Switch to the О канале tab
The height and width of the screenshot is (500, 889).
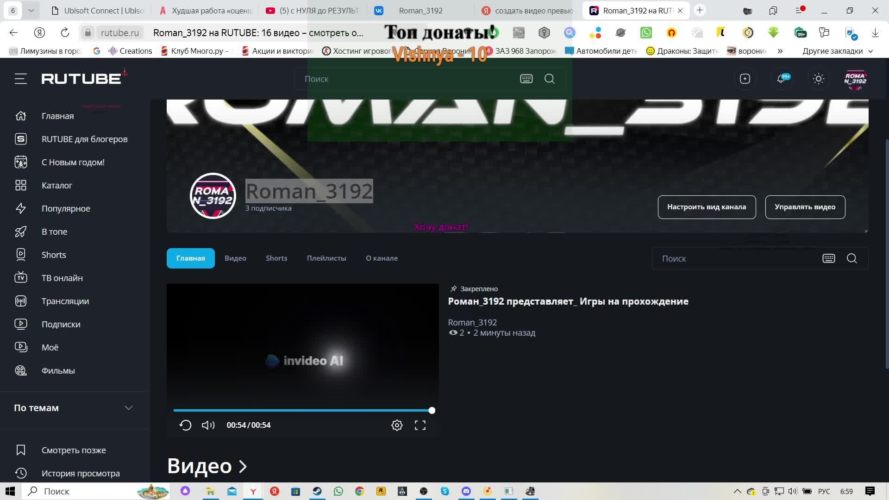[x=382, y=258]
